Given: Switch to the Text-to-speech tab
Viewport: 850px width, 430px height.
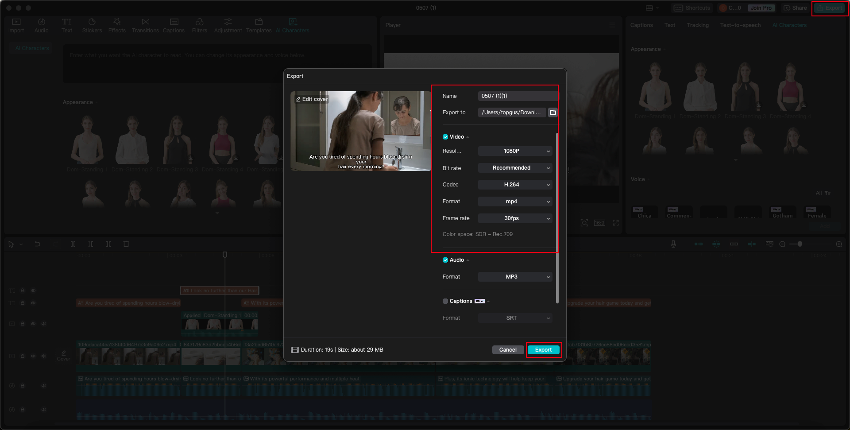Looking at the screenshot, I should (x=740, y=25).
